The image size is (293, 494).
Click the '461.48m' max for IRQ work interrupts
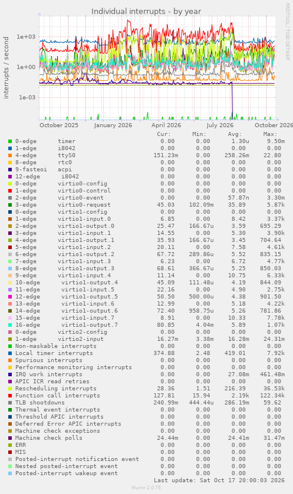[x=272, y=374]
